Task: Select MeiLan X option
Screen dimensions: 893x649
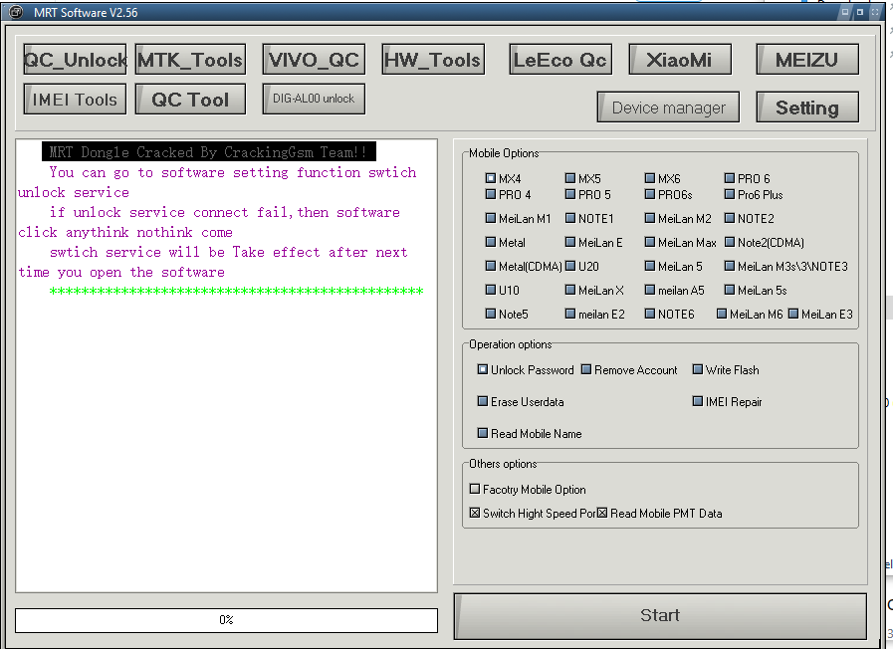Action: point(594,291)
